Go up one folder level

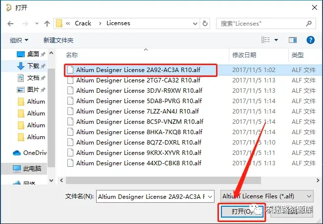[47, 24]
